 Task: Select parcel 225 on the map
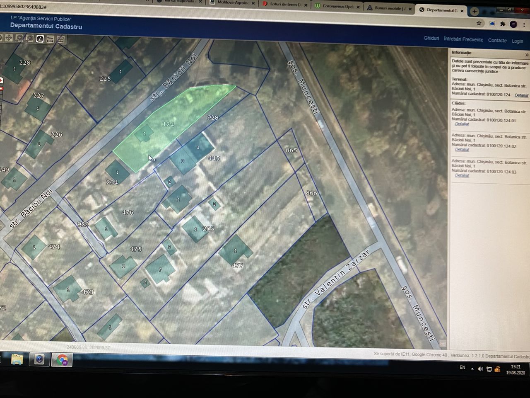tap(105, 79)
